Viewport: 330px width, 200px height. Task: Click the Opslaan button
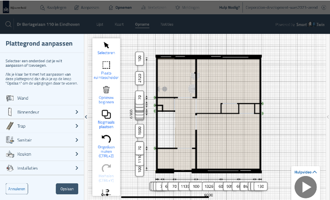[67, 189]
